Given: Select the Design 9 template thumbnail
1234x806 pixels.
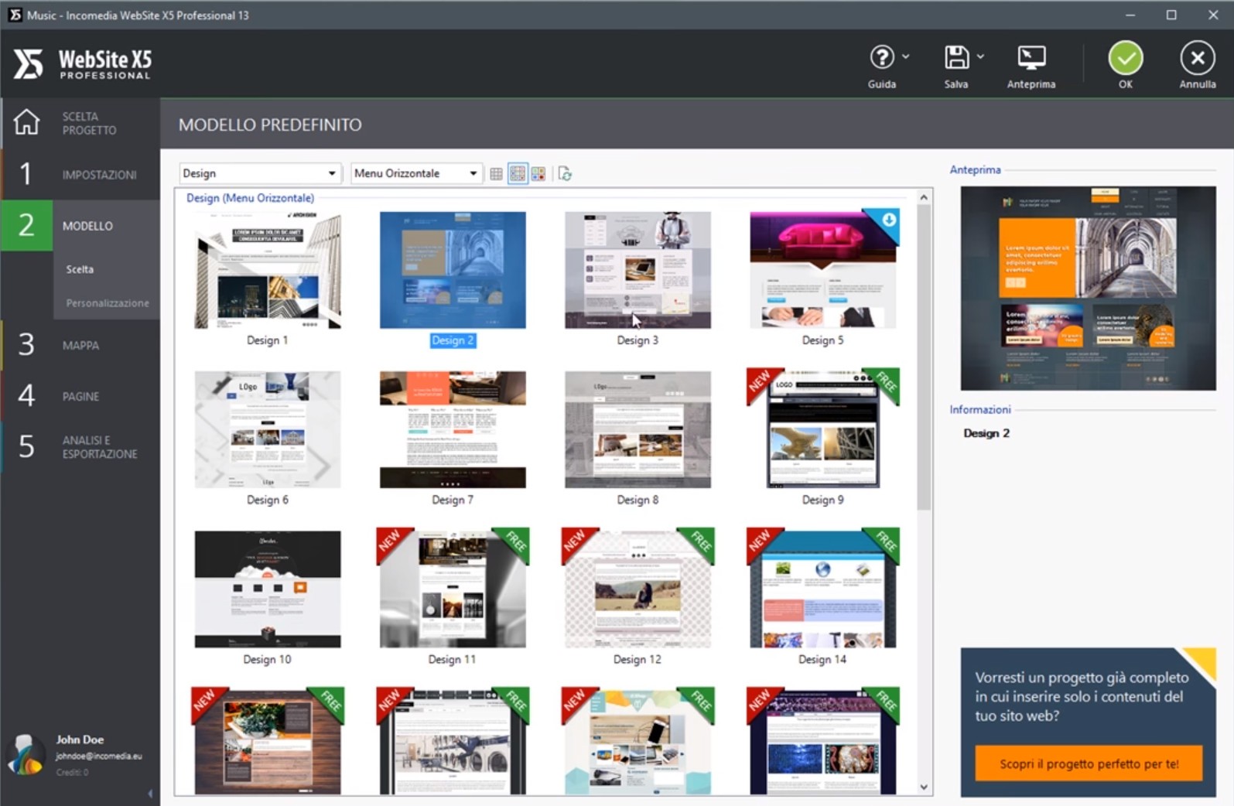Looking at the screenshot, I should pos(822,429).
